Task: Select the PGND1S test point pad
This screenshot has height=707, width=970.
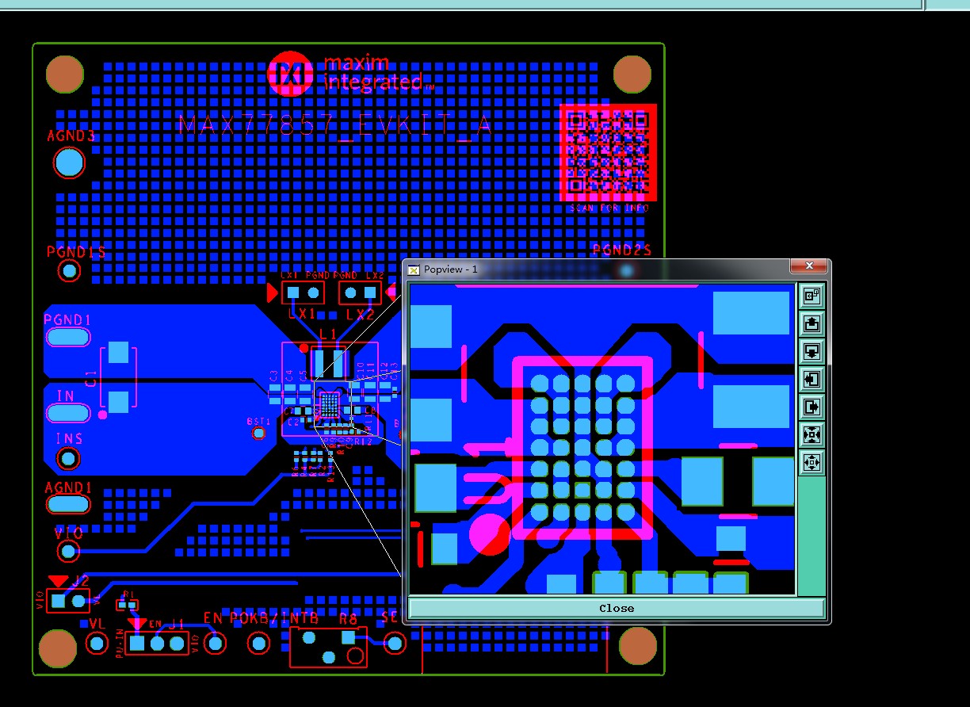Action: click(x=70, y=271)
